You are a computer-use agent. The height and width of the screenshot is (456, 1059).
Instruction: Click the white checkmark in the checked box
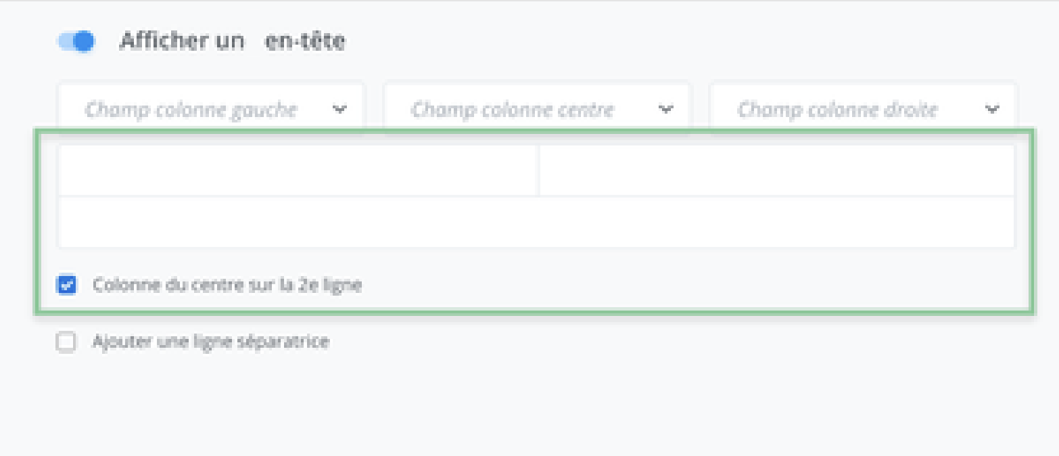coord(66,285)
